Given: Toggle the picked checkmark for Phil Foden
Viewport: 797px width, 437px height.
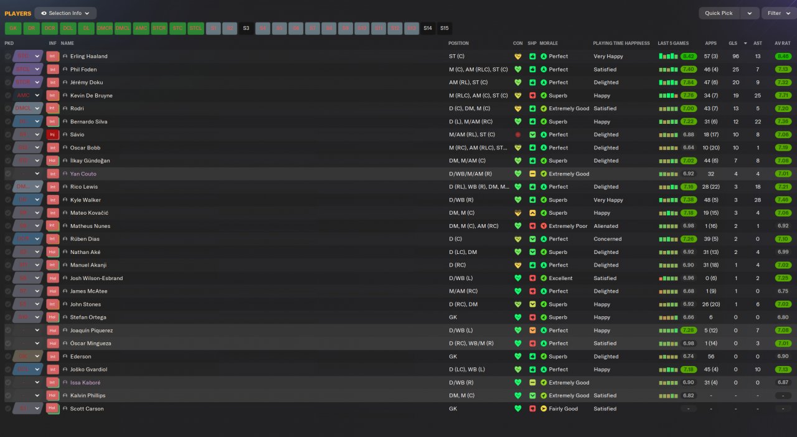Looking at the screenshot, I should pyautogui.click(x=8, y=69).
